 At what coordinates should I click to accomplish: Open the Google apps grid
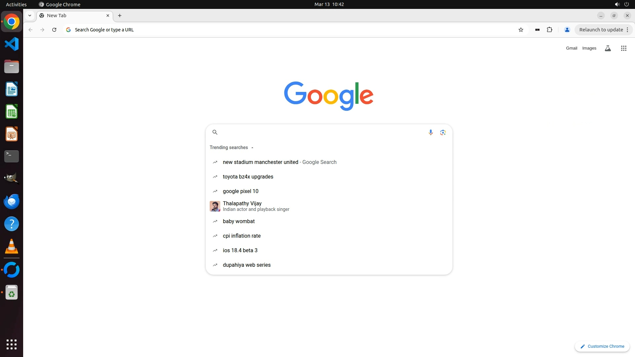(x=624, y=48)
